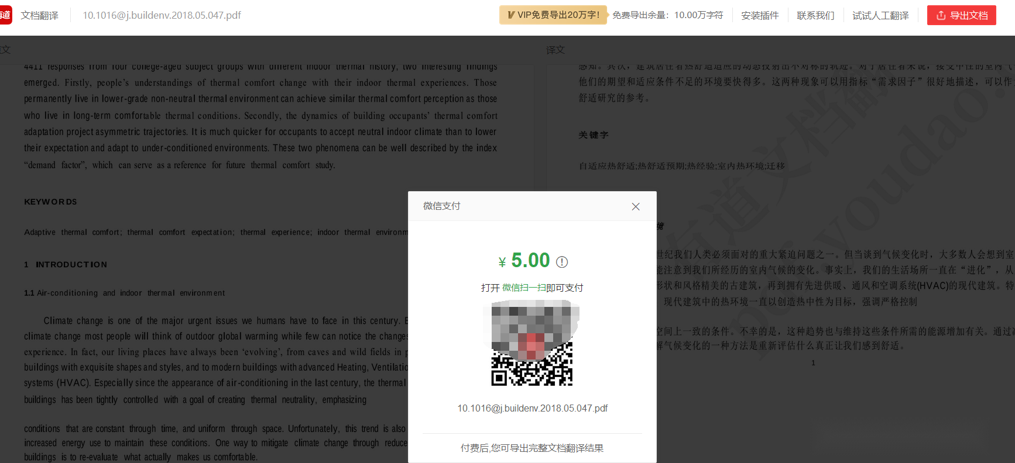Click the PDF file name in payment dialog
The height and width of the screenshot is (463, 1015).
[533, 408]
